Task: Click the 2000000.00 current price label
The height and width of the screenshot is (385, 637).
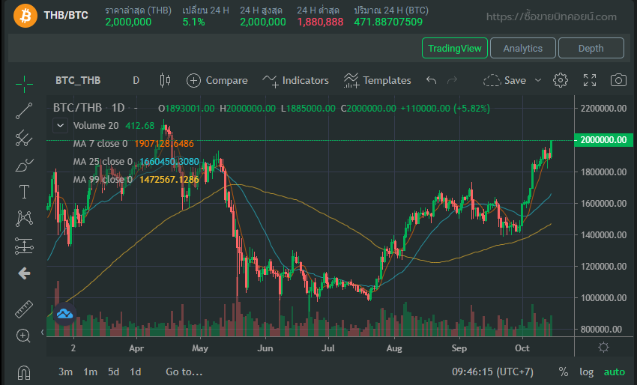Action: click(x=604, y=140)
